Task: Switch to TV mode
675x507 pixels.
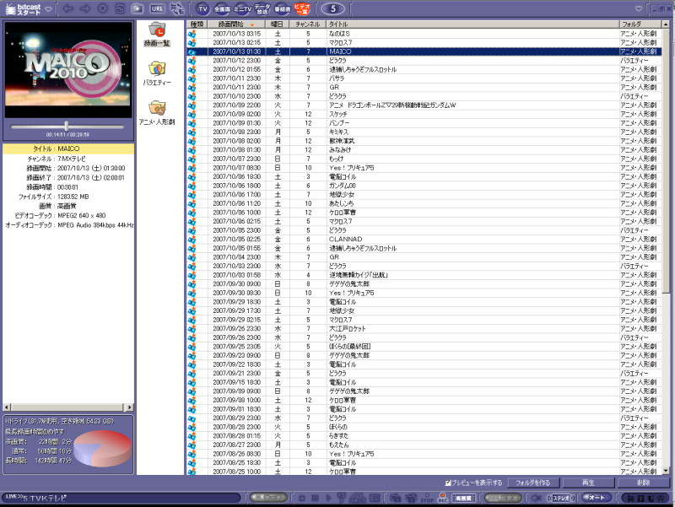Action: click(x=202, y=8)
